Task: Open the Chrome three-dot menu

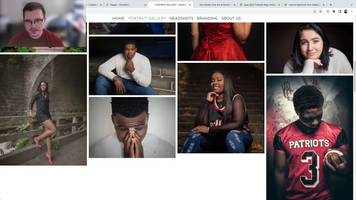Action: [x=352, y=11]
